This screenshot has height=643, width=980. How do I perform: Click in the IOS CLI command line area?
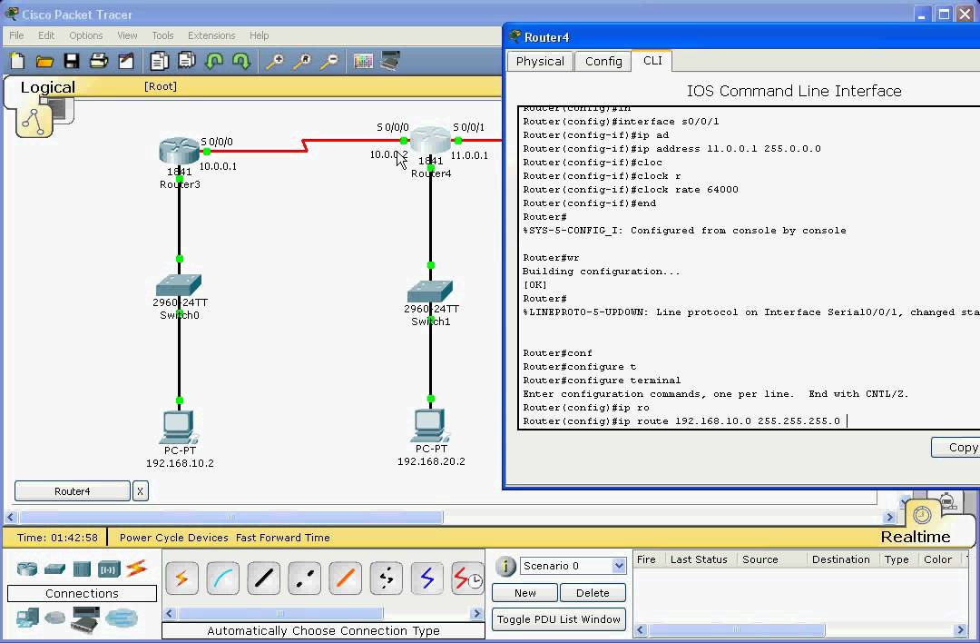(750, 268)
